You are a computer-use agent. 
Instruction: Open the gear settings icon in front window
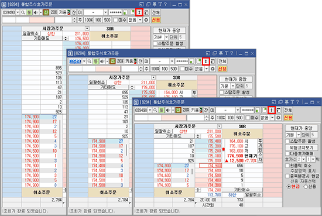click(x=278, y=118)
